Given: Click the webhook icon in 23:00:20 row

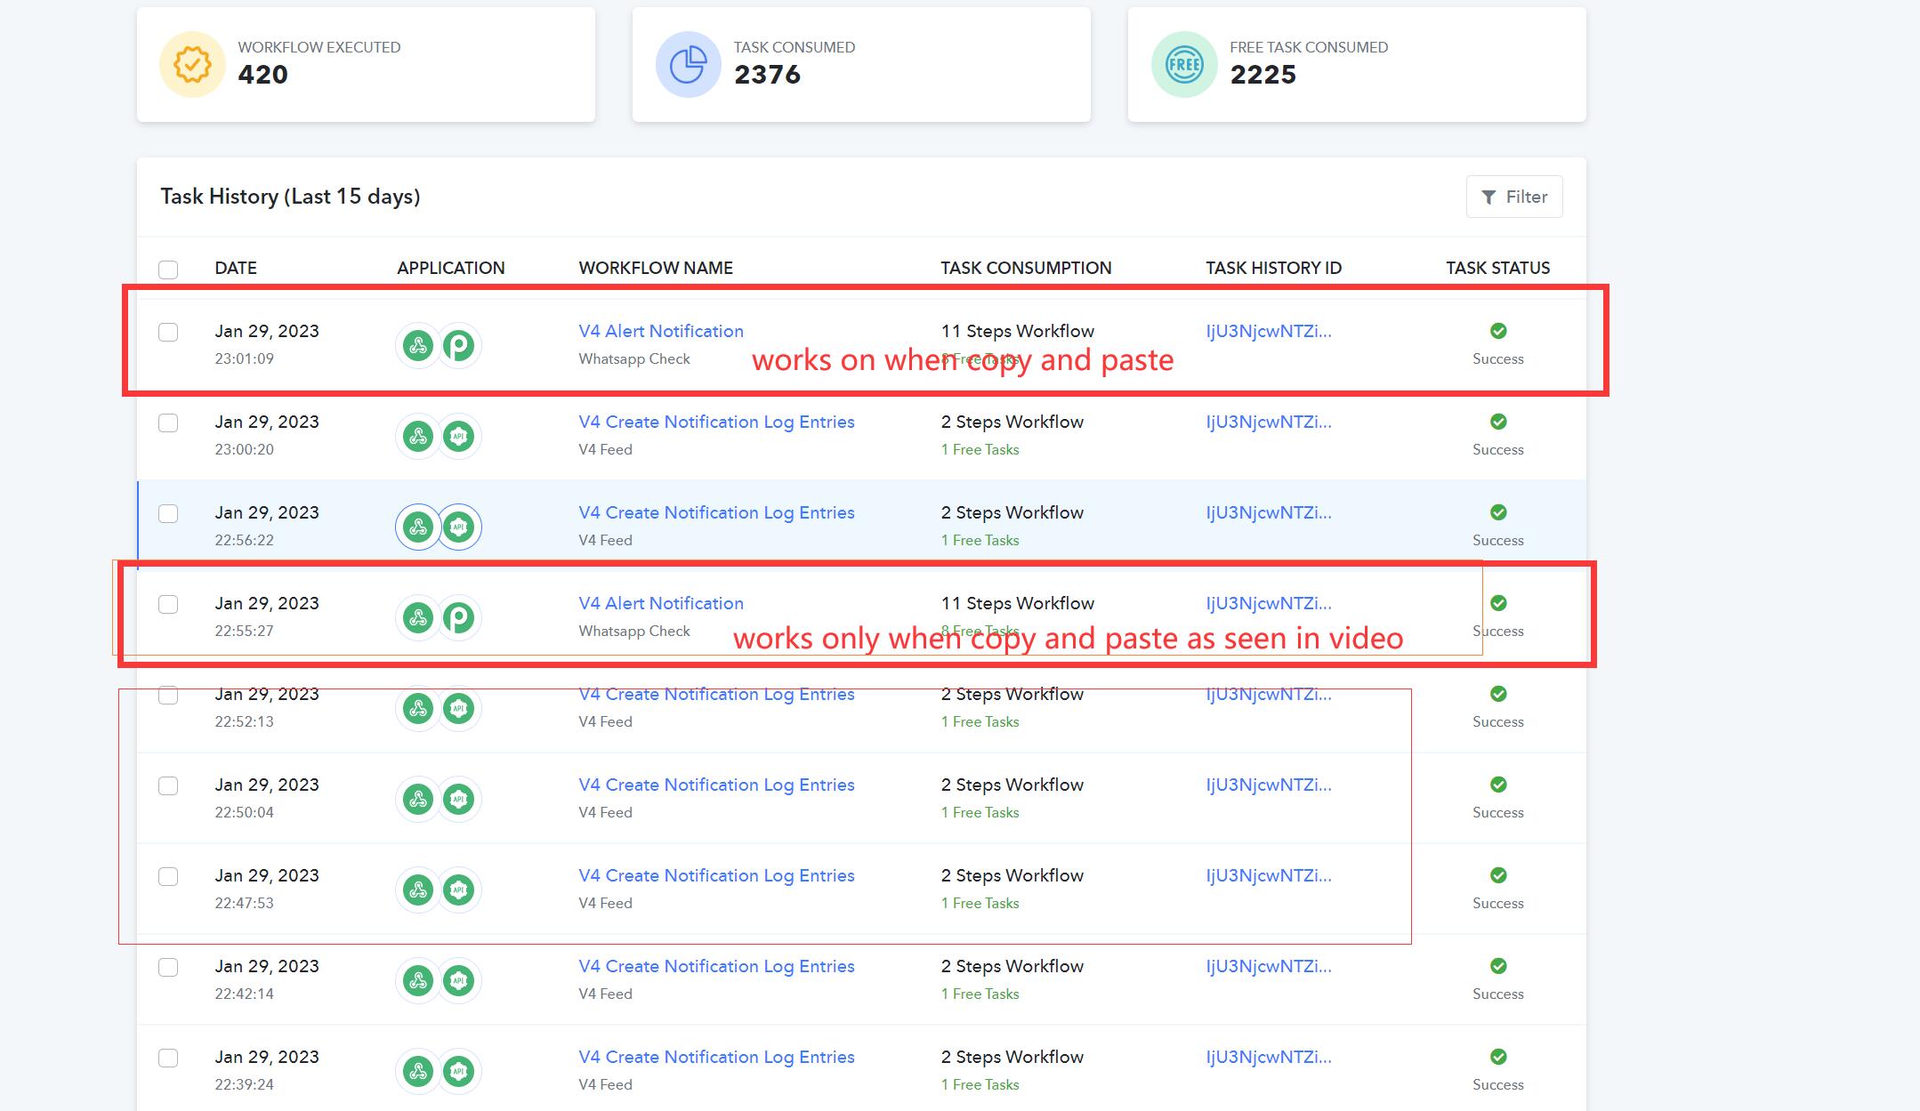Looking at the screenshot, I should pos(418,436).
